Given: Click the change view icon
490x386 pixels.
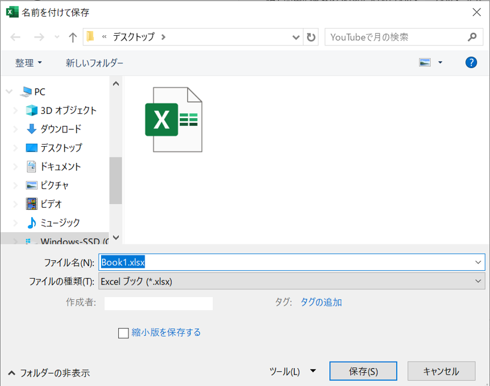Looking at the screenshot, I should coord(425,63).
